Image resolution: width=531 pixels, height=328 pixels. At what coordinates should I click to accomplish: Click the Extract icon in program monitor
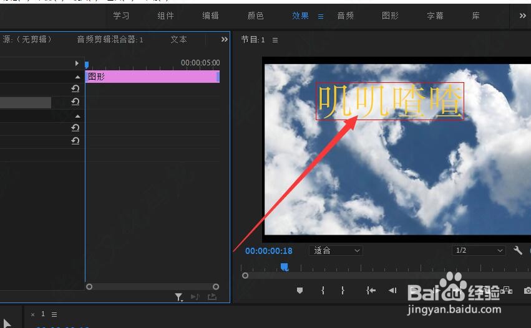[507, 290]
